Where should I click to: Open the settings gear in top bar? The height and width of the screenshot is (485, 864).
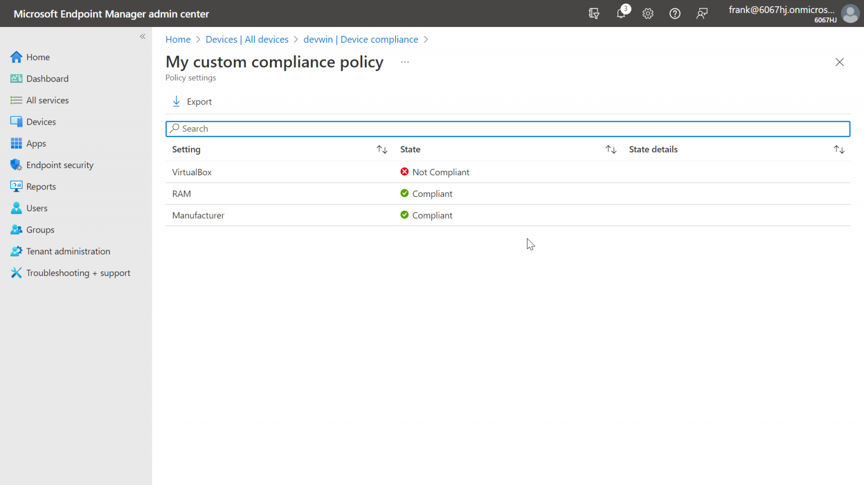click(647, 13)
